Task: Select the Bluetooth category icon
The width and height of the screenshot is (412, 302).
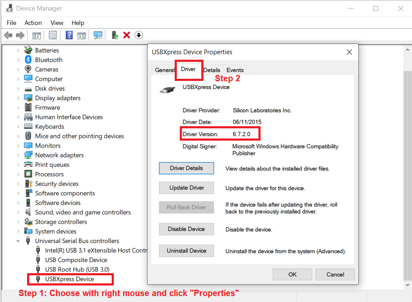Action: pos(28,60)
